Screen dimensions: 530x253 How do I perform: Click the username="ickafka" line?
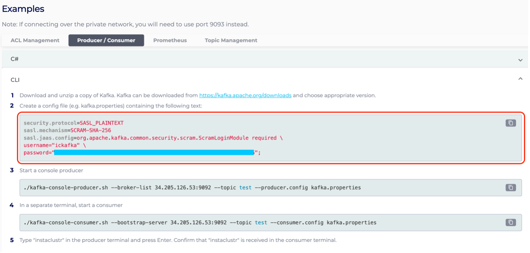point(55,145)
